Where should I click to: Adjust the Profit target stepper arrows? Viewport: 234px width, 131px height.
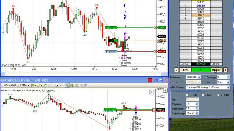pos(197,108)
